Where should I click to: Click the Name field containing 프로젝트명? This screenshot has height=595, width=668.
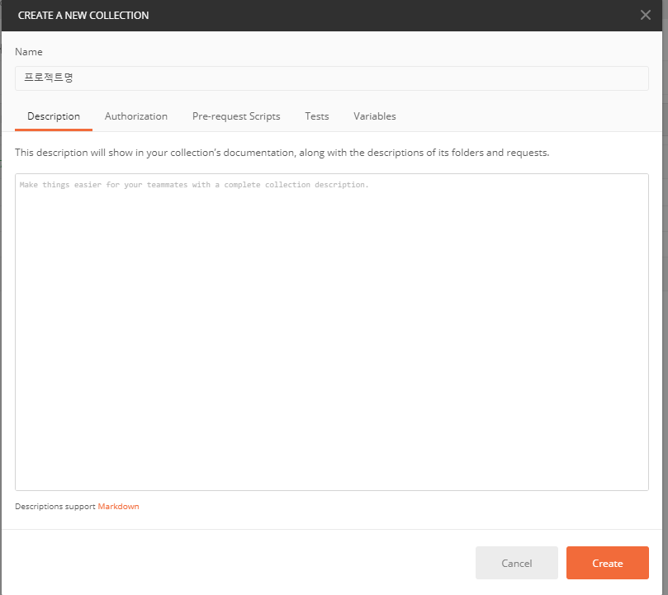pyautogui.click(x=330, y=78)
